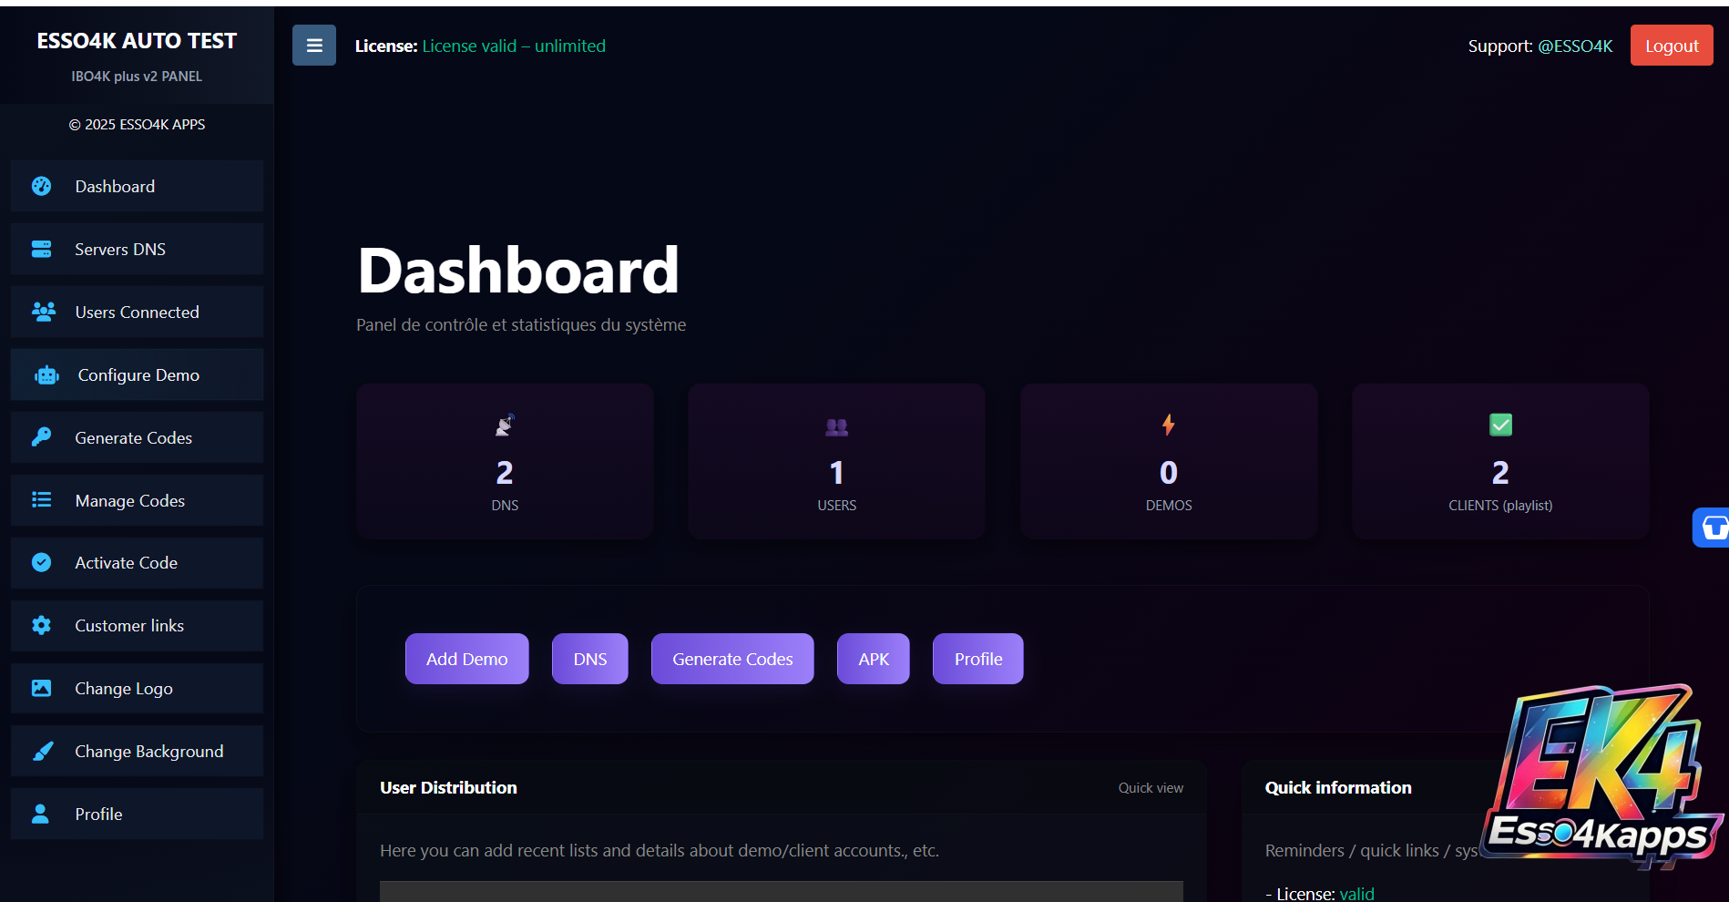
Task: Click the Customer links gear icon
Action: tap(42, 626)
